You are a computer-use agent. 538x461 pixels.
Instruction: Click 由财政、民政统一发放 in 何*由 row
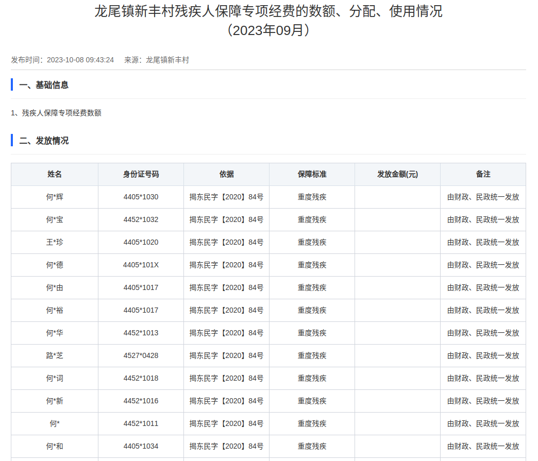(x=483, y=288)
